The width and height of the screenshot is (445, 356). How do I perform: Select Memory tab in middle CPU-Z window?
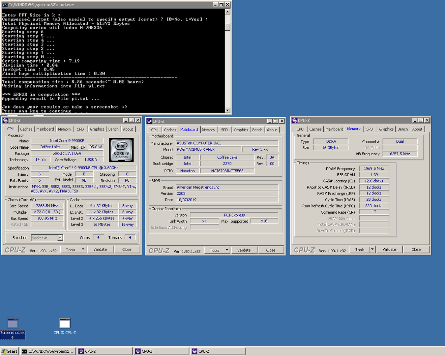tap(209, 130)
